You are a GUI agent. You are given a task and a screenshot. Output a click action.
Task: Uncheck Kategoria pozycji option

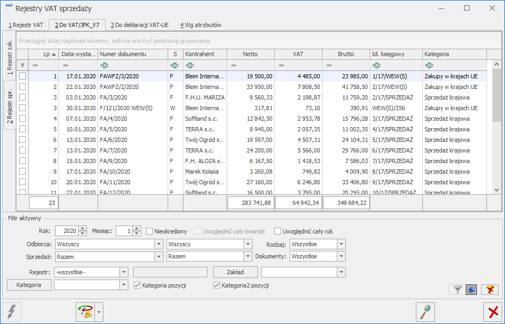136,285
